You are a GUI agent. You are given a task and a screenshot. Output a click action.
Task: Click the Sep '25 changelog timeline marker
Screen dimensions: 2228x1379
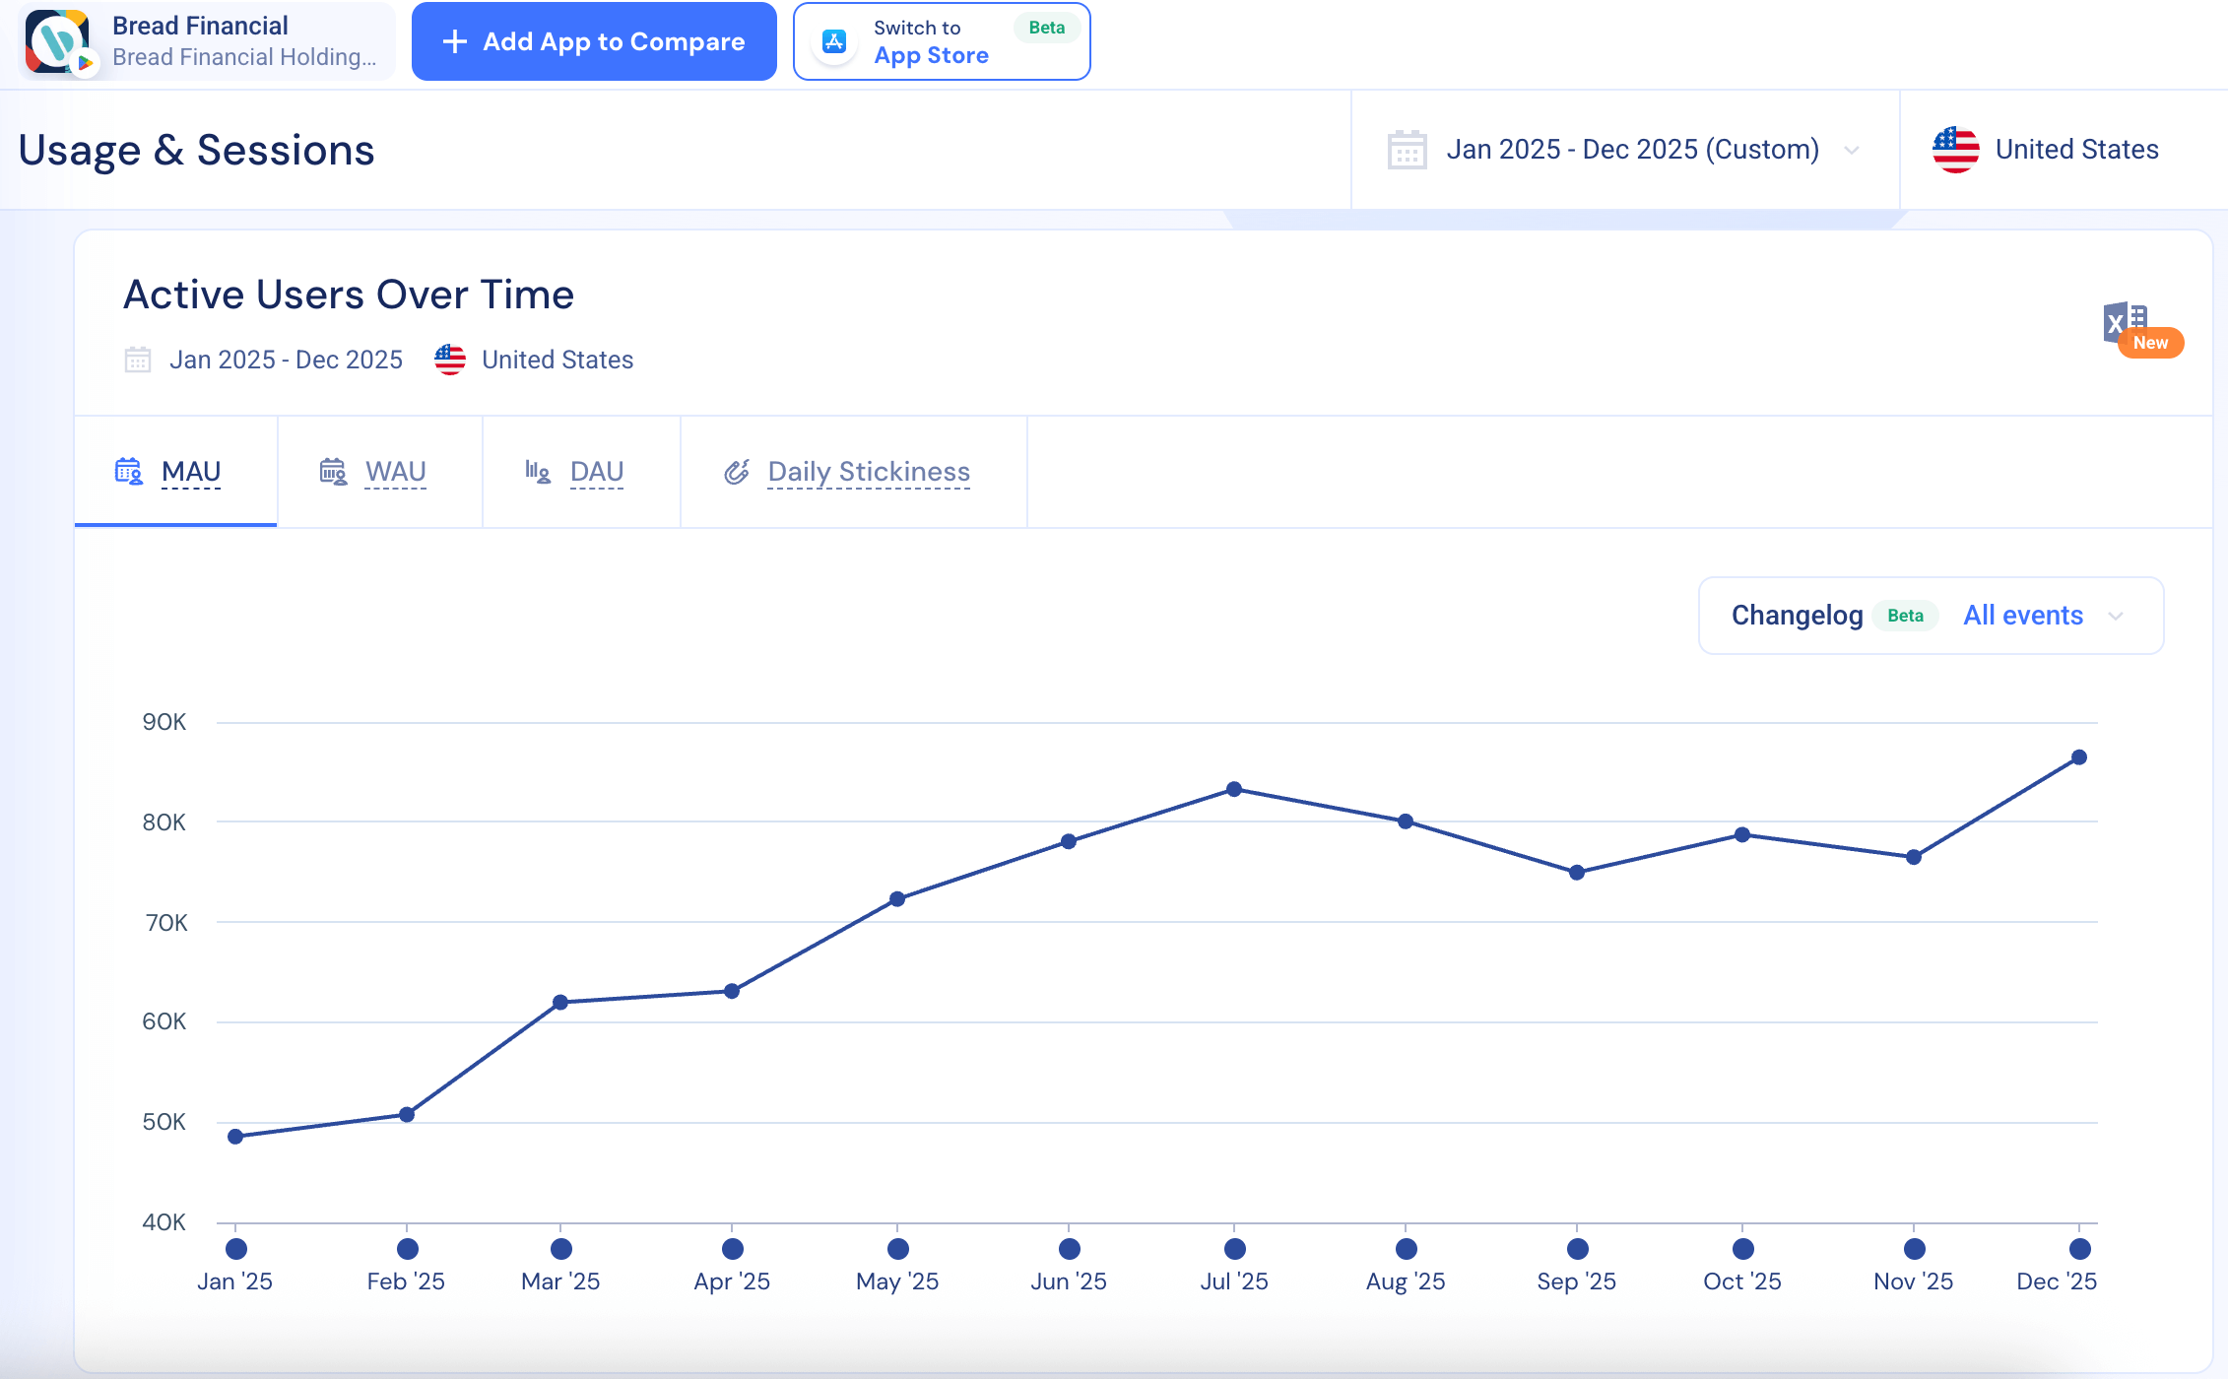[x=1577, y=1249]
